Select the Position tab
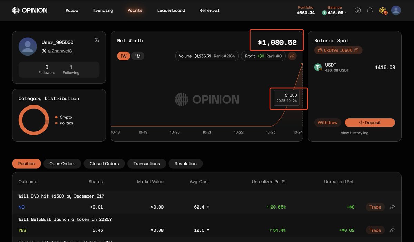 pos(27,164)
